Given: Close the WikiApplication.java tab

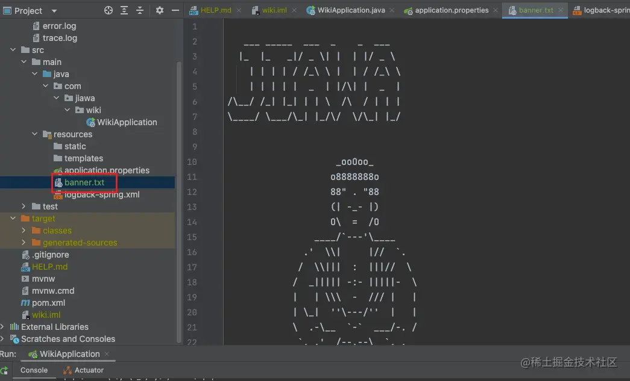Looking at the screenshot, I should pyautogui.click(x=392, y=10).
